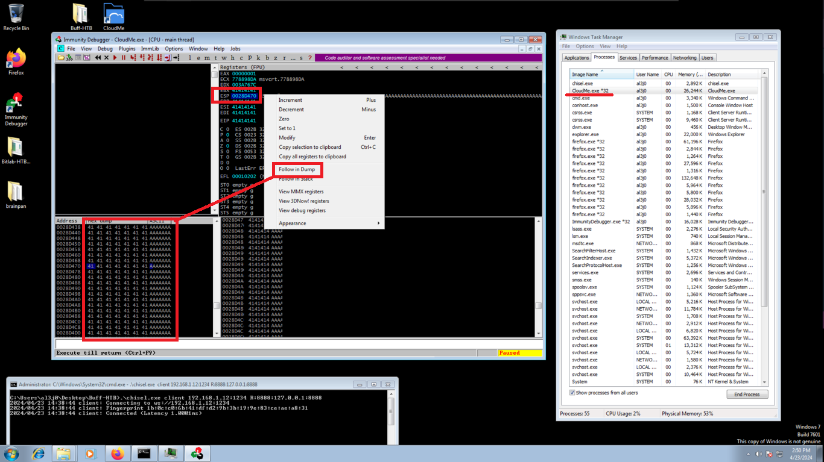Select 'Modify' in the register context menu
The image size is (824, 462).
coord(287,138)
